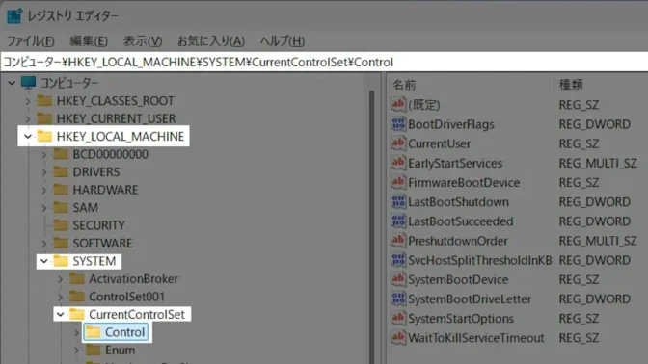Select the SystemBootDevice value name
This screenshot has height=364, width=648.
458,280
